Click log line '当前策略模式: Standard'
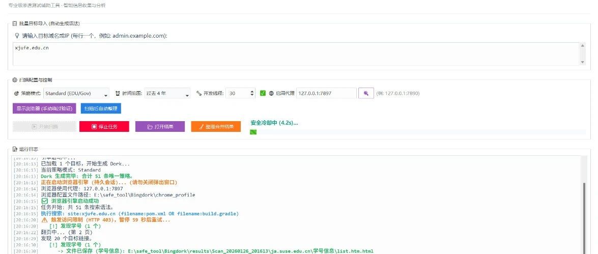The height and width of the screenshot is (254, 598). (x=71, y=170)
